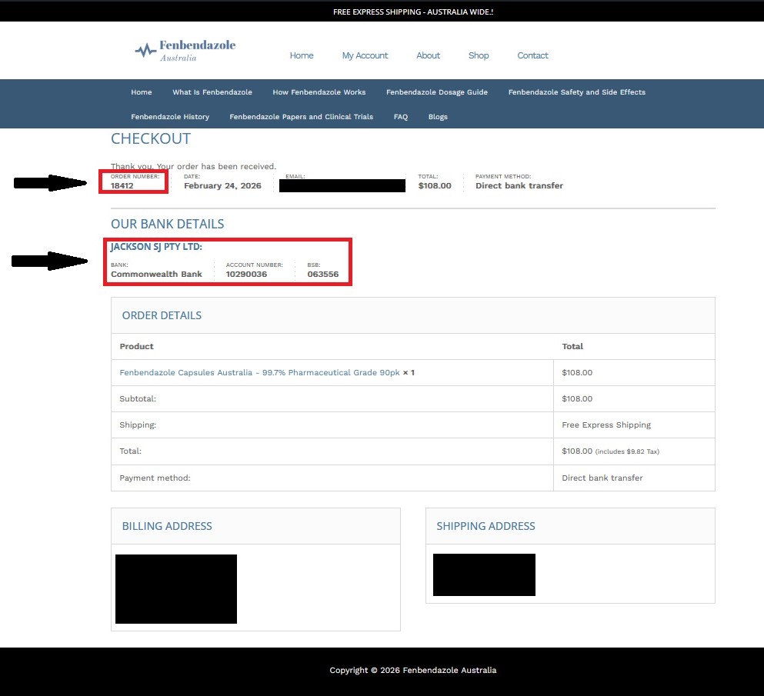
Task: Go to the About page
Action: (428, 55)
